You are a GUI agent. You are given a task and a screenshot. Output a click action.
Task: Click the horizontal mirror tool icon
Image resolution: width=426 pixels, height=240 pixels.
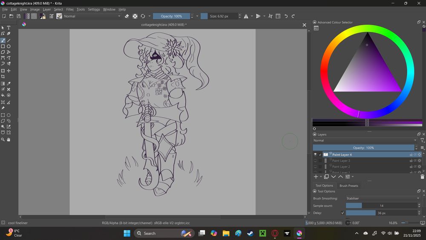246,16
